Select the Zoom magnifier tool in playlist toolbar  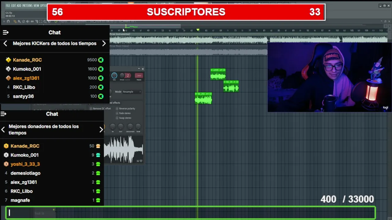45,21
